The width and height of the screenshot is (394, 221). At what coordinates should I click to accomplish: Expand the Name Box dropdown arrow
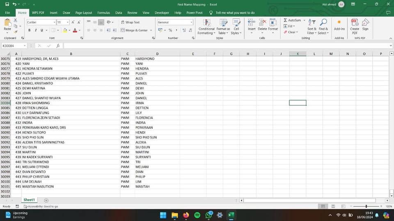(25, 46)
